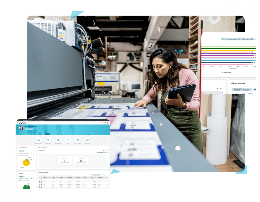Open the Configuration icon
The image size is (260, 202).
point(87,140)
